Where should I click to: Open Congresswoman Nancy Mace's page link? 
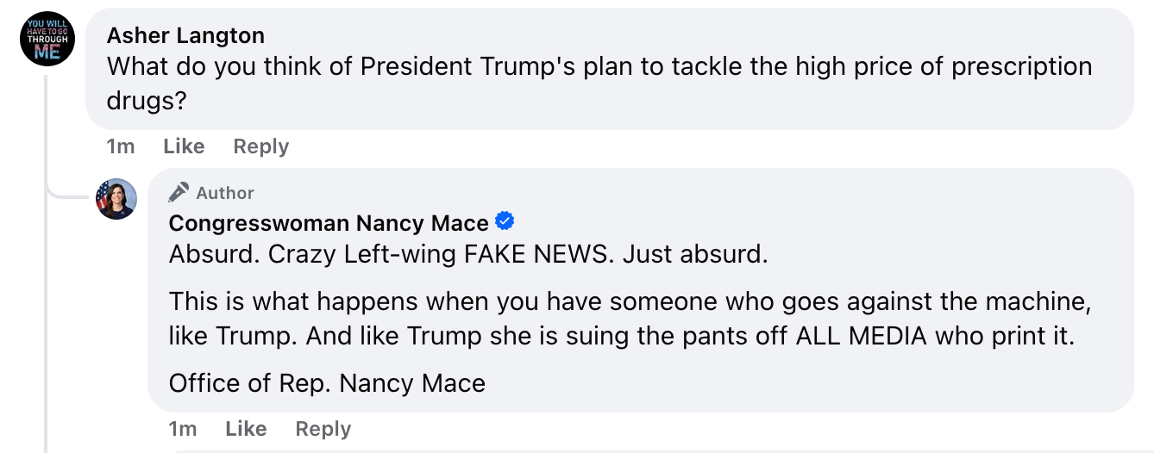pos(329,223)
